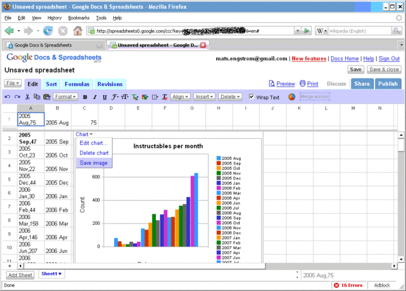The height and width of the screenshot is (291, 406).
Task: Click the 2005 Aug legend color swatch
Action: tap(219, 158)
